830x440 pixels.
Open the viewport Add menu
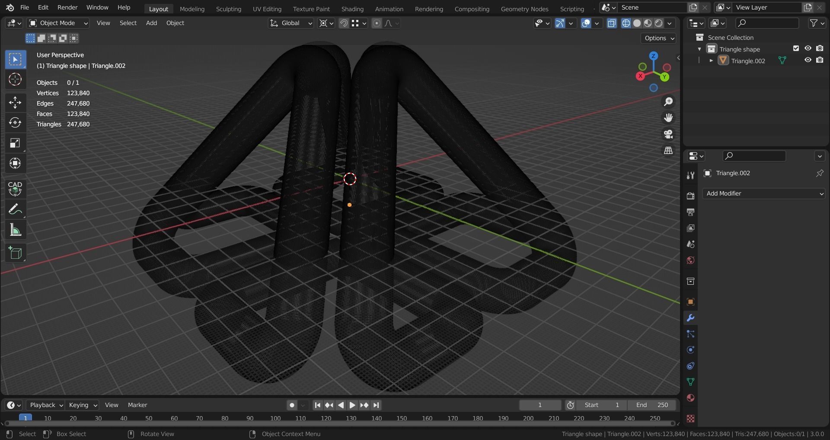[x=151, y=23]
